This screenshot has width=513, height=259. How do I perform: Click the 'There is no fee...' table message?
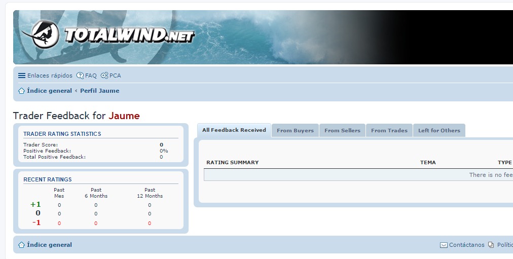[491, 175]
